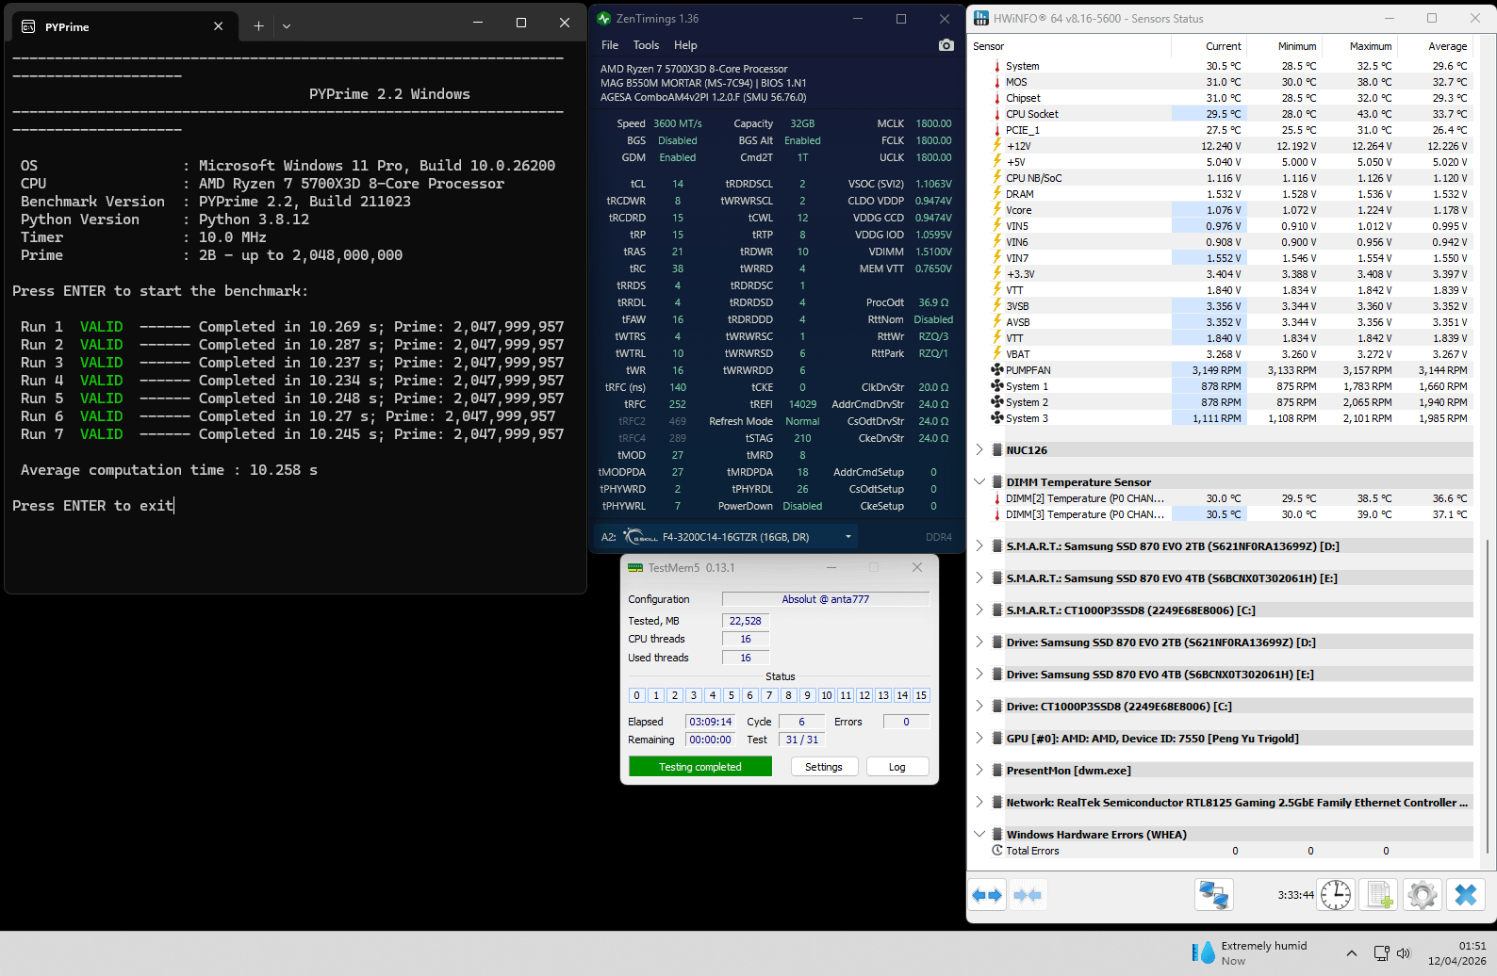Open the Tools menu in ZenTimings

point(646,45)
